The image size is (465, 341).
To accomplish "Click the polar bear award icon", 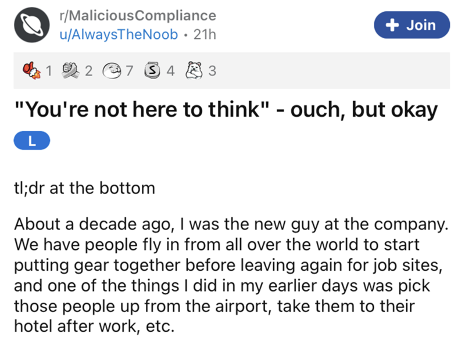I will [x=195, y=71].
